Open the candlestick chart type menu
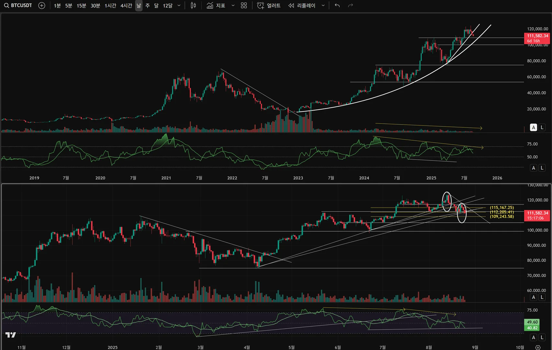 tap(193, 6)
